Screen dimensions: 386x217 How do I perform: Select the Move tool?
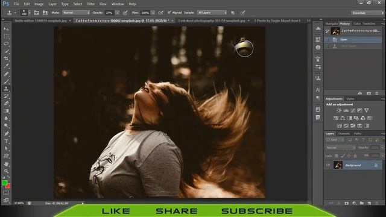coord(6,29)
